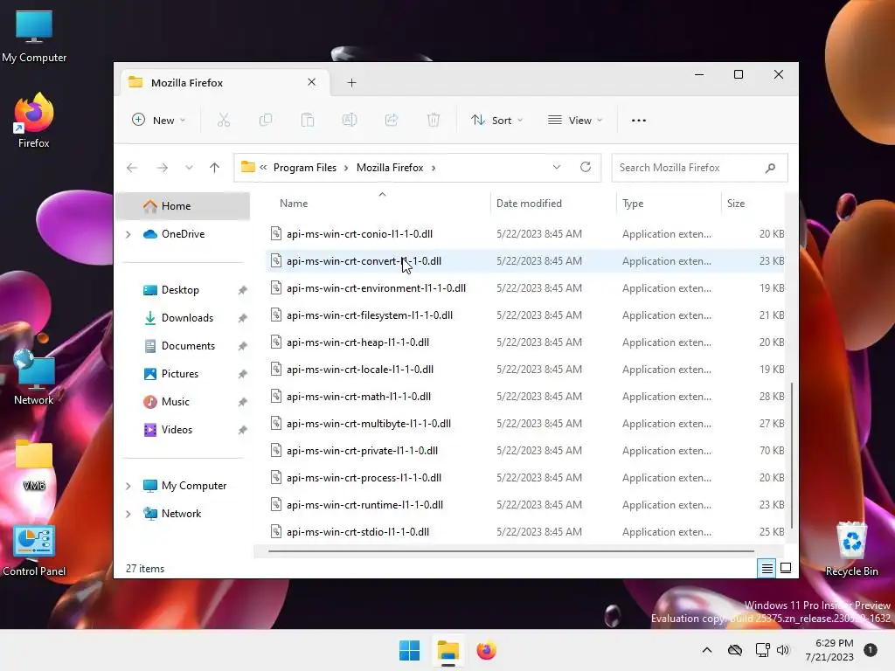Open notification badge in taskbar corner
The height and width of the screenshot is (671, 895).
(870, 650)
